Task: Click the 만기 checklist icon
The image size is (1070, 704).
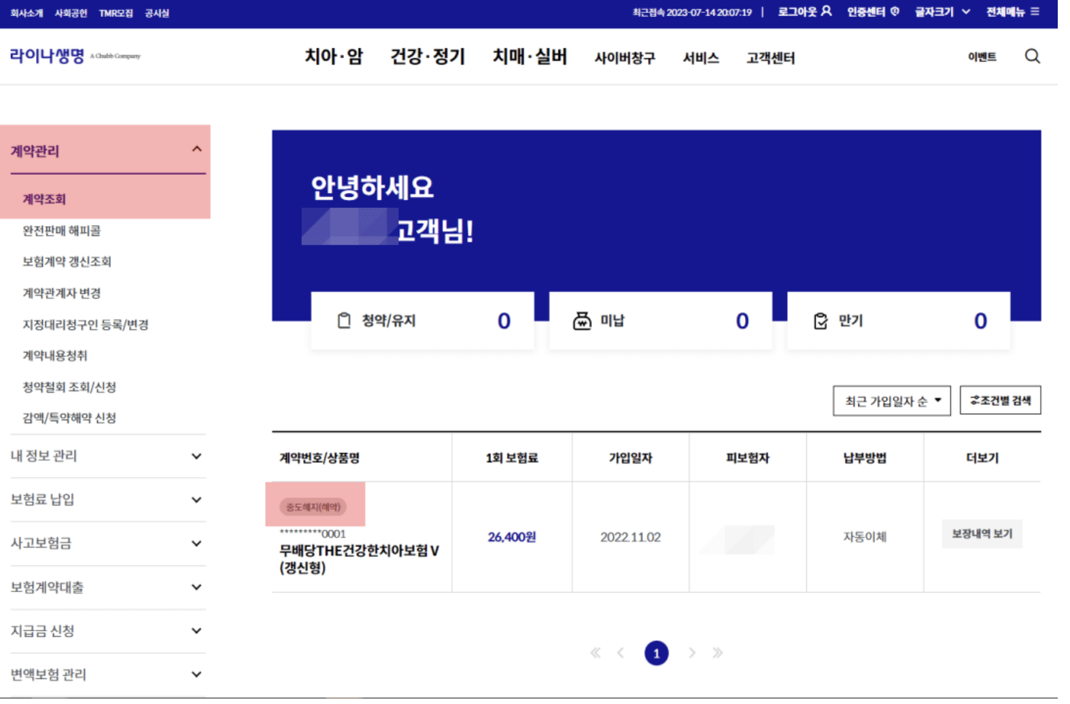Action: [821, 321]
